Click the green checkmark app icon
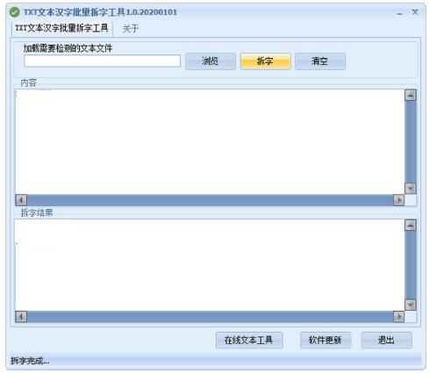This screenshot has width=429, height=373. (x=14, y=12)
